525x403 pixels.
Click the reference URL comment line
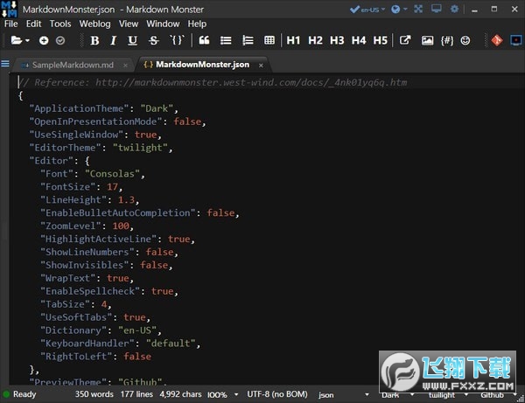tap(213, 82)
